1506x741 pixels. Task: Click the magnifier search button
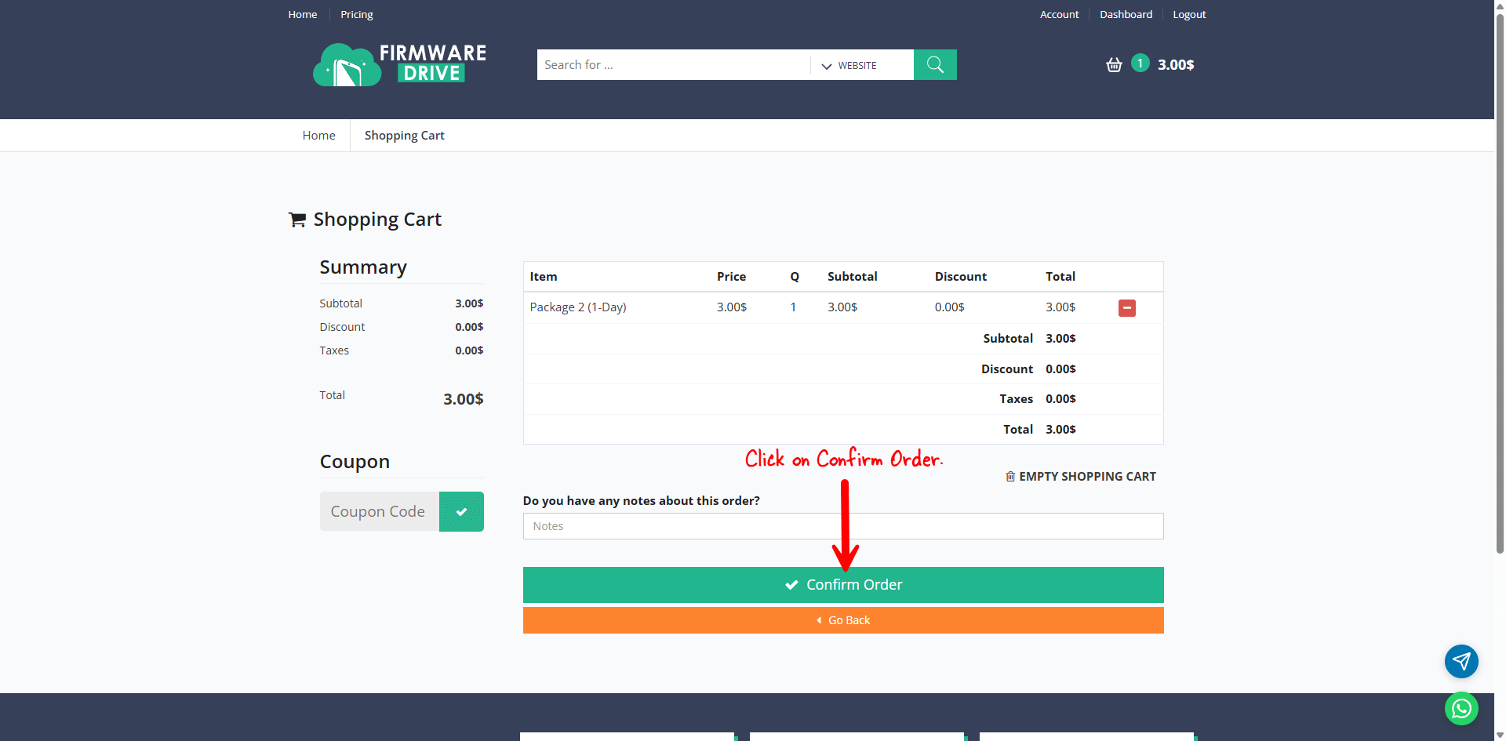[x=935, y=64]
